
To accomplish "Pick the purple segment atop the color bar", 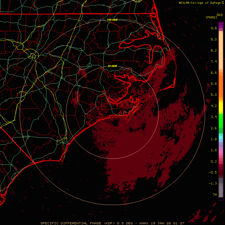I will (221, 25).
